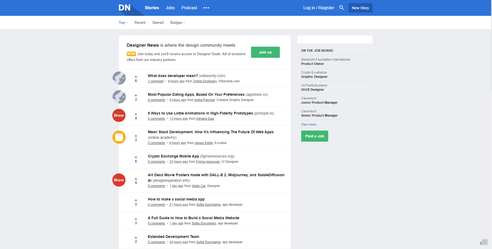
Task: Open the Graphic Designer job listing
Action: pos(314,77)
